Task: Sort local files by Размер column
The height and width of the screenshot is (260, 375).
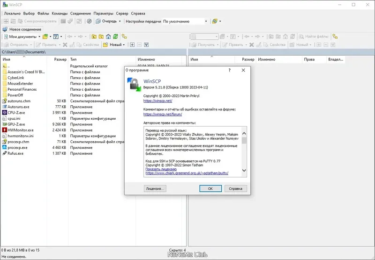Action: pyautogui.click(x=57, y=59)
